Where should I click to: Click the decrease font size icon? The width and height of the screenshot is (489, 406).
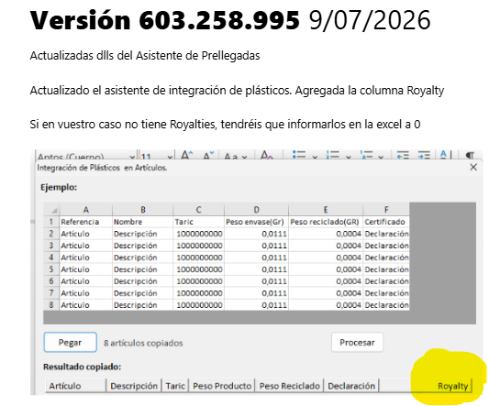[208, 155]
